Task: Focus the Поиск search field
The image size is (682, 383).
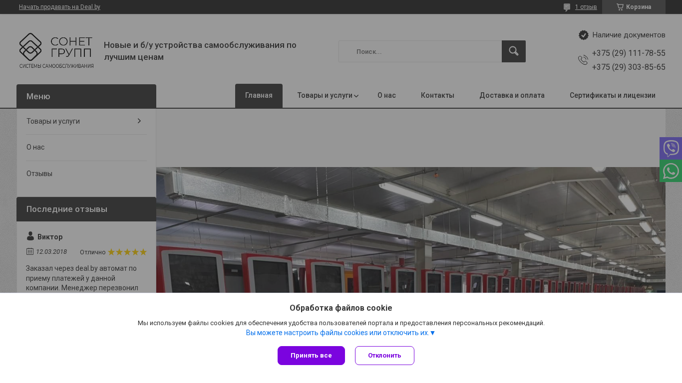Action: tap(420, 51)
